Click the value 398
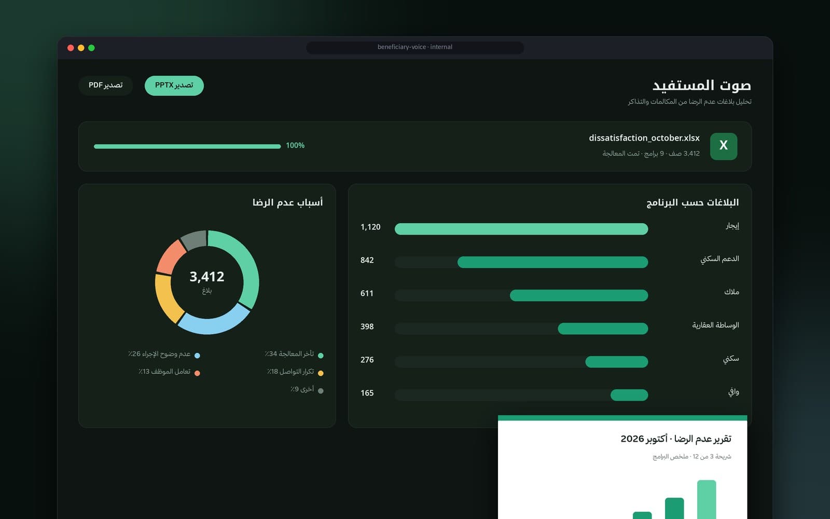 point(367,326)
